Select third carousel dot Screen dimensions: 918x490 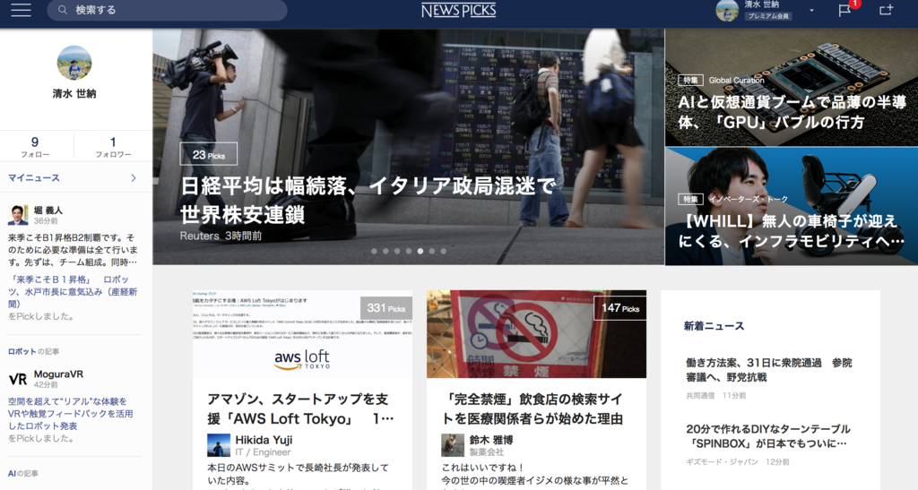[x=397, y=251]
